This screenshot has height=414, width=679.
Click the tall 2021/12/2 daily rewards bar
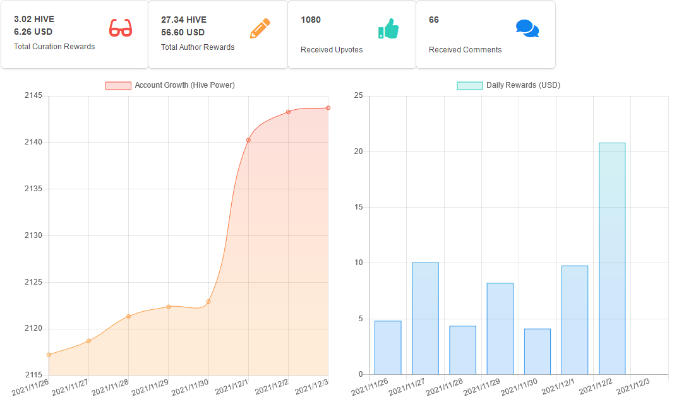click(x=612, y=259)
